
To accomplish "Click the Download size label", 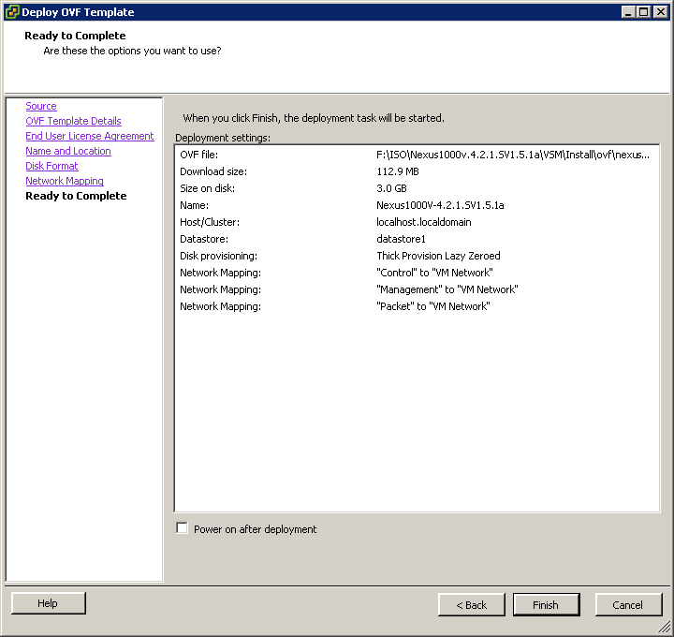I will pos(213,171).
